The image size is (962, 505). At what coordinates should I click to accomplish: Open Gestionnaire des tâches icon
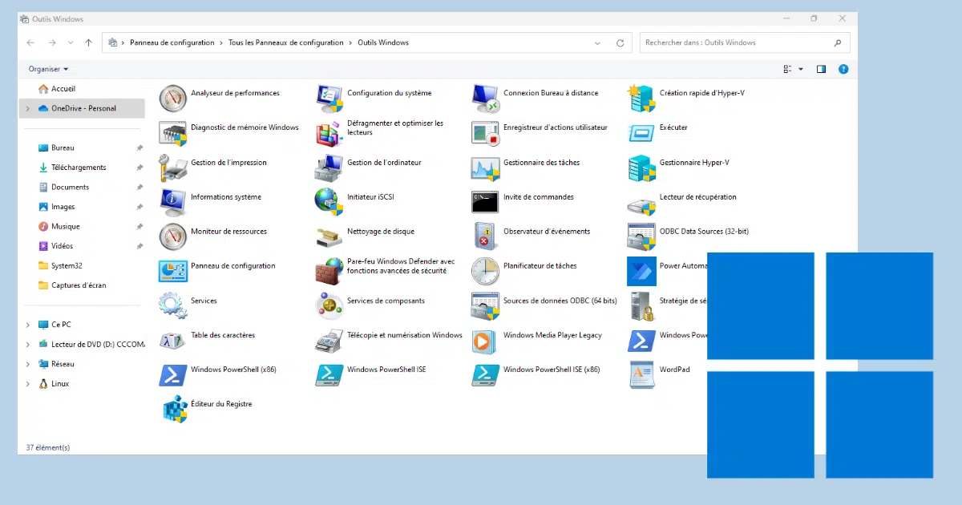485,167
